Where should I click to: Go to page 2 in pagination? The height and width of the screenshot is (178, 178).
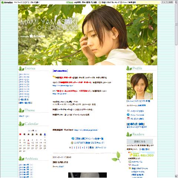pos(75,148)
